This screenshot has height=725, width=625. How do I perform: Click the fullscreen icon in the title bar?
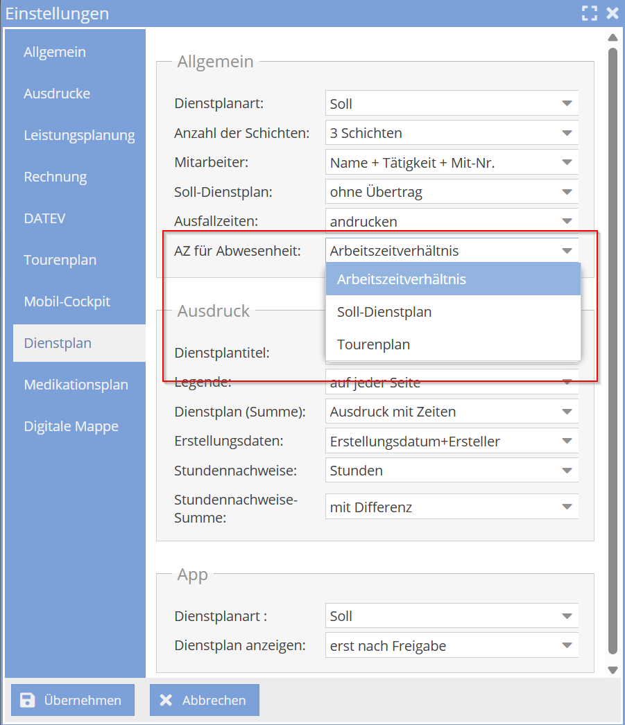pos(590,12)
